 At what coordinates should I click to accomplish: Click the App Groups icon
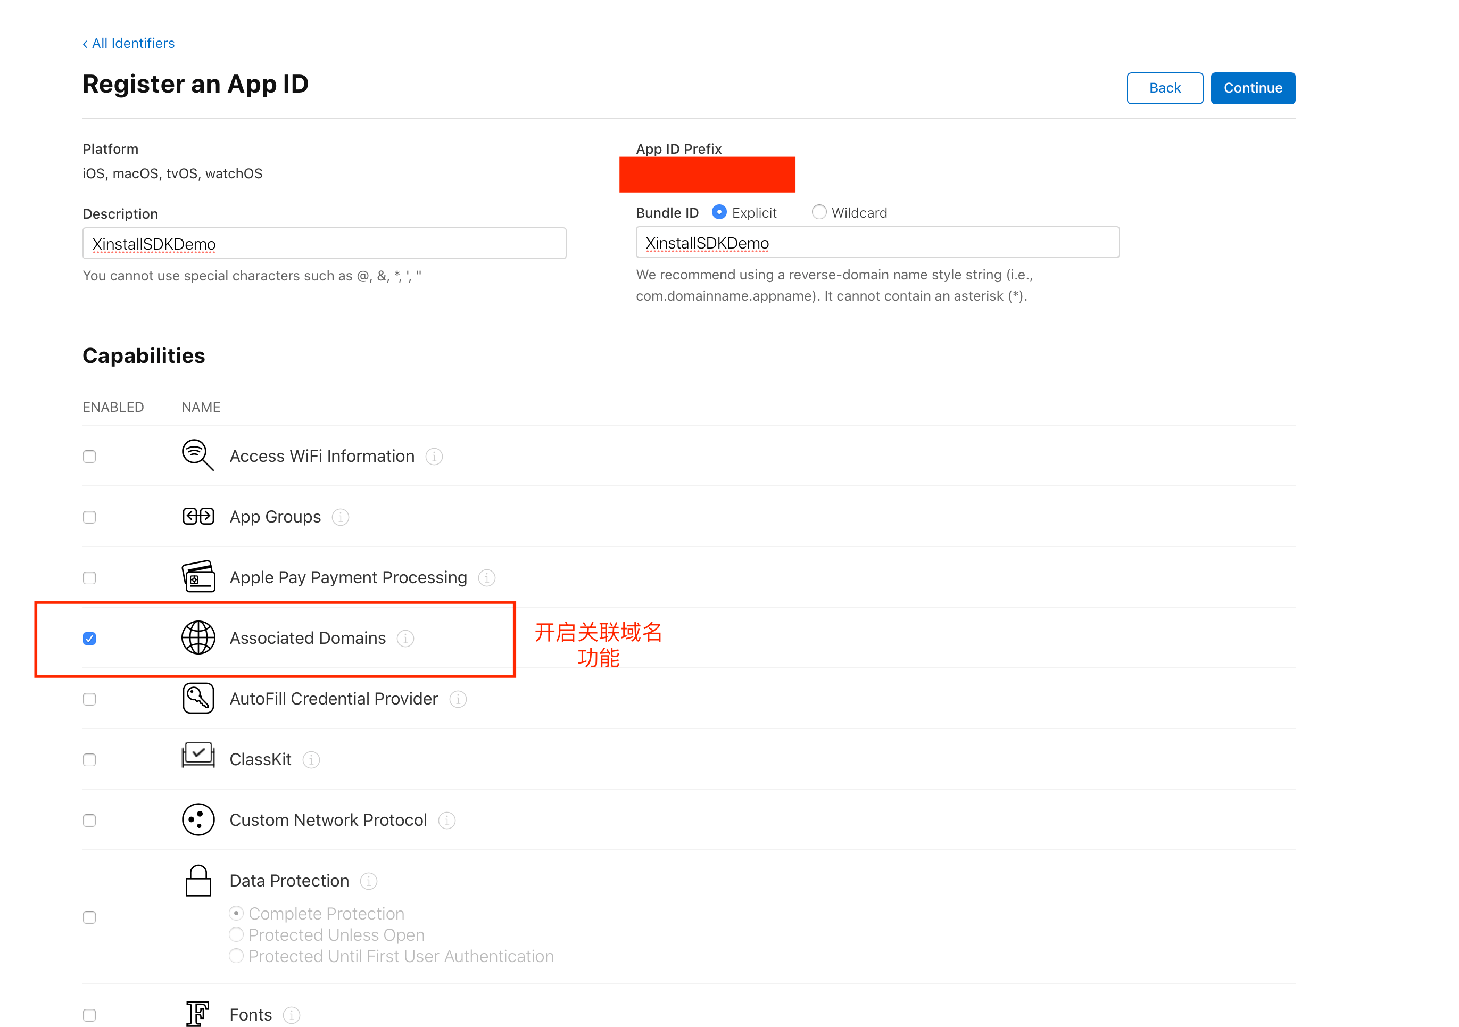point(197,517)
